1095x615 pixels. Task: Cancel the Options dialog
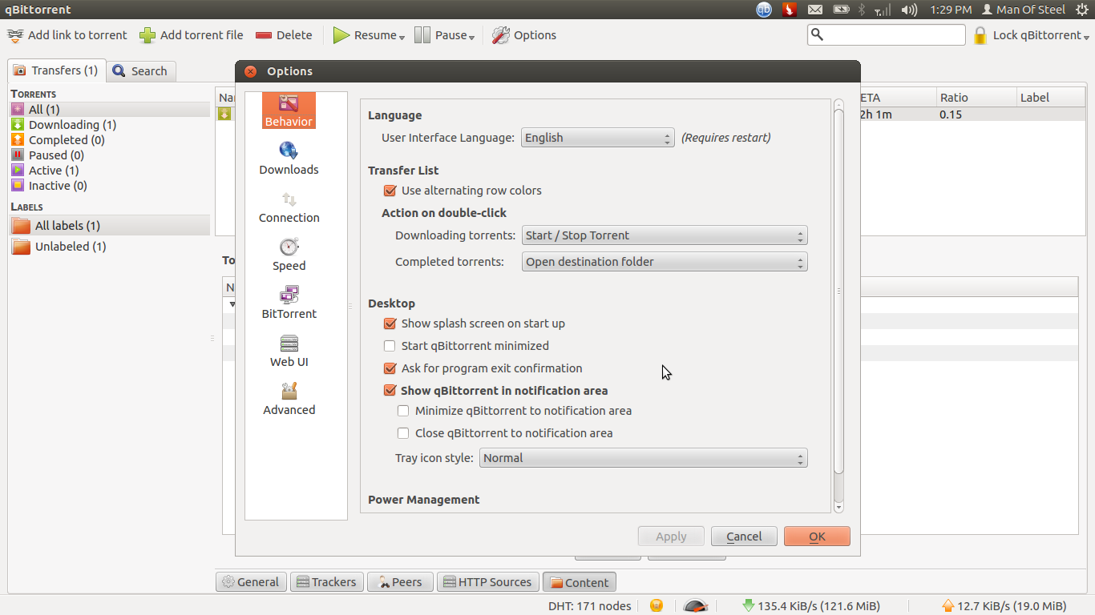click(x=744, y=536)
